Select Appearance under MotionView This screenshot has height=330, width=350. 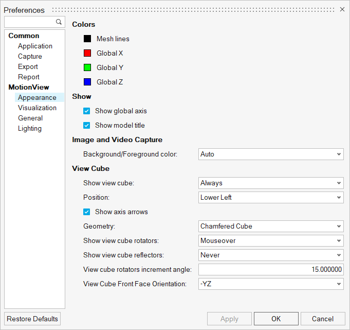pos(39,97)
